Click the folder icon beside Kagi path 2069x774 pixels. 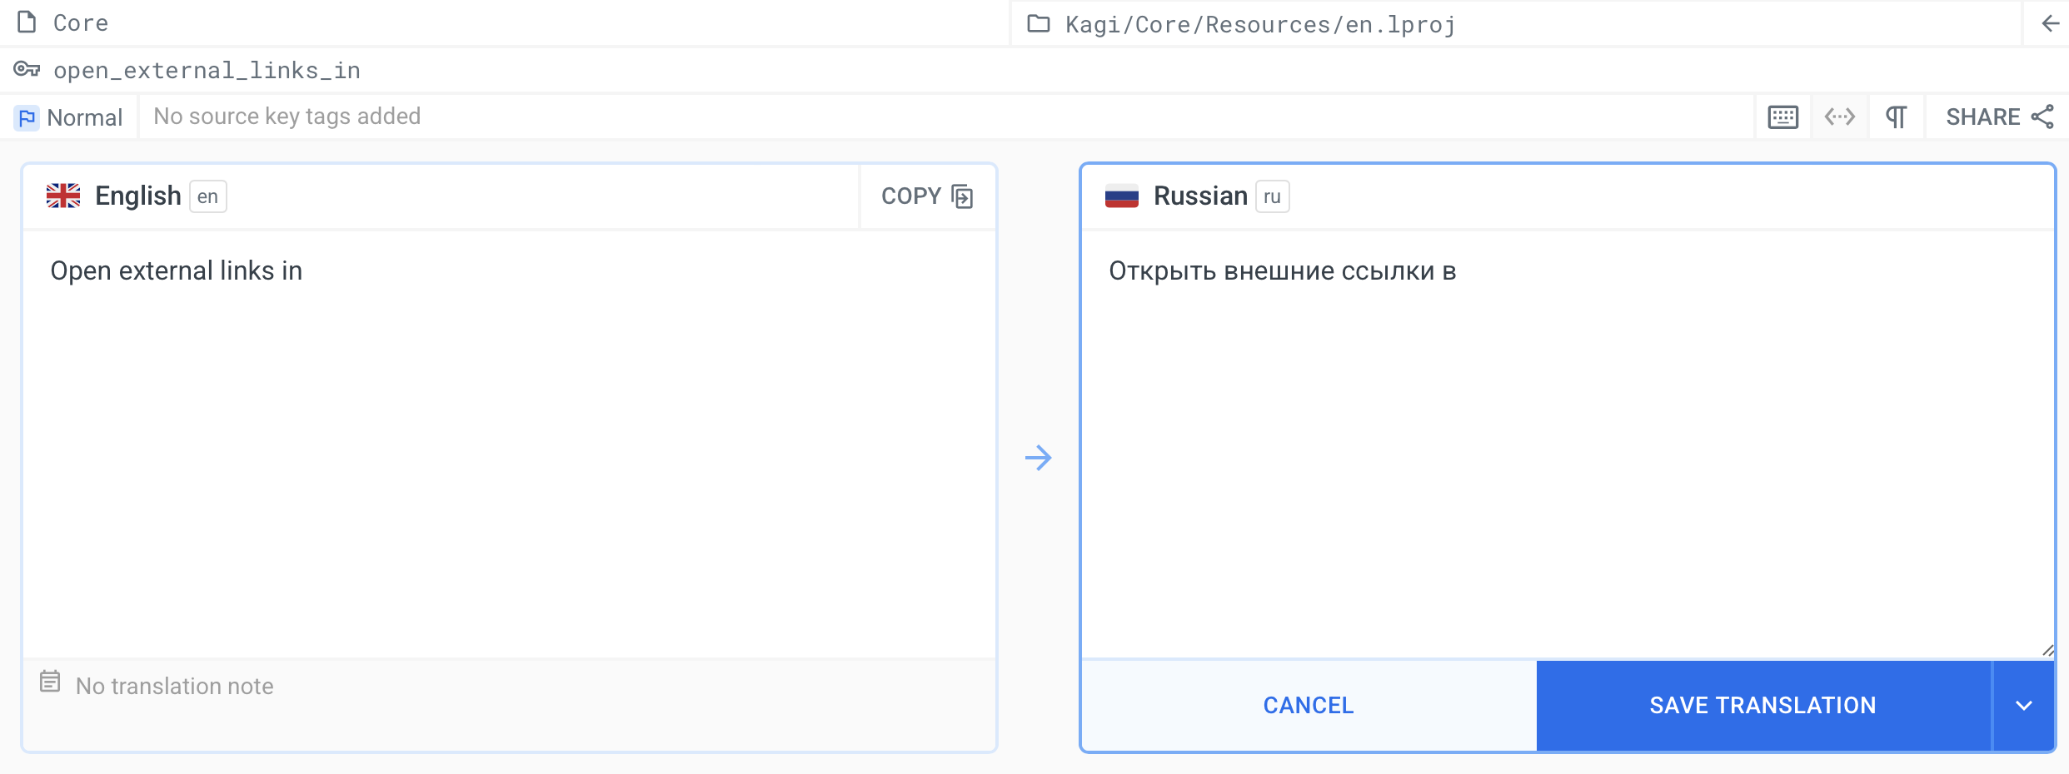(x=1038, y=23)
